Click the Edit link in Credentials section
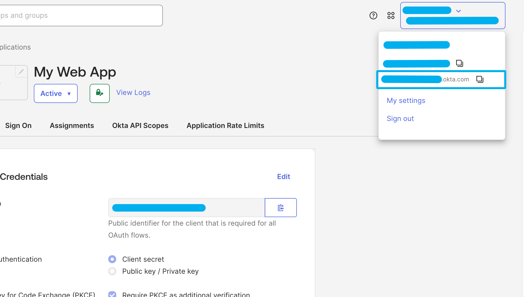The height and width of the screenshot is (297, 524). point(283,177)
